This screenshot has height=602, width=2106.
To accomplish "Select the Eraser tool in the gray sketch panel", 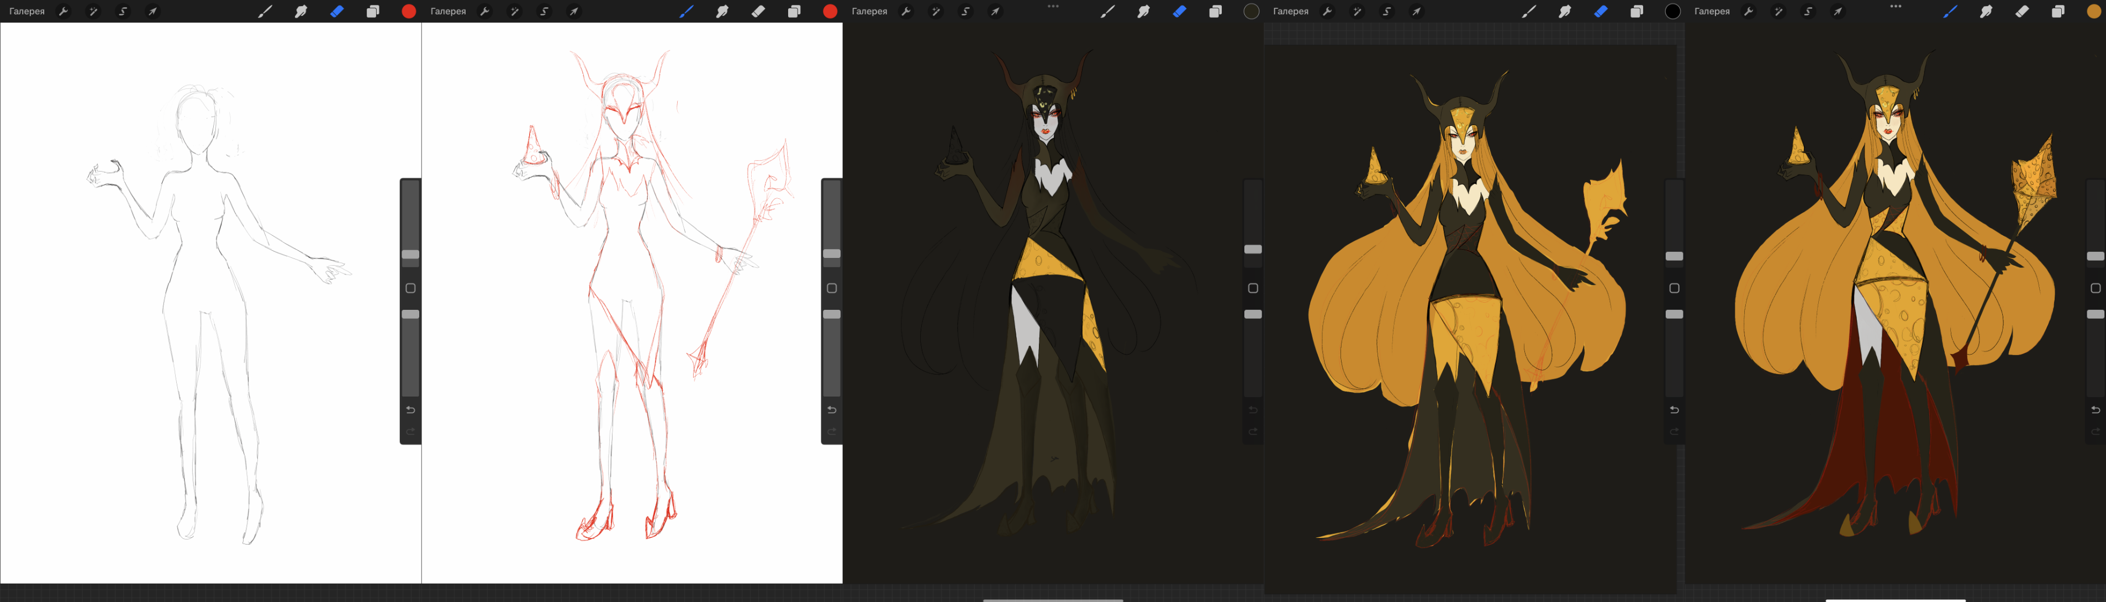I will tap(337, 12).
